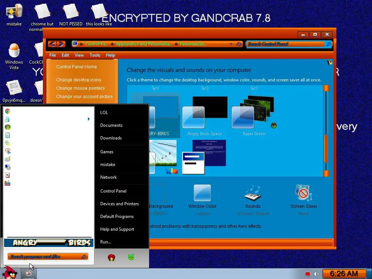Expand the jump list arrow in Start menu
Viewport: 372px width, 279px height.
[89, 119]
